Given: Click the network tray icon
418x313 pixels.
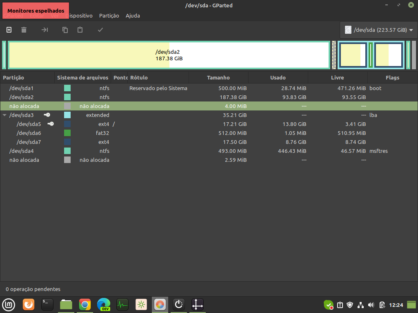Looking at the screenshot, I should [360, 305].
